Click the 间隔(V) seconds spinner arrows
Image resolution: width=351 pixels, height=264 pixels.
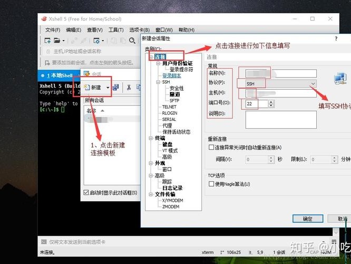coord(271,159)
